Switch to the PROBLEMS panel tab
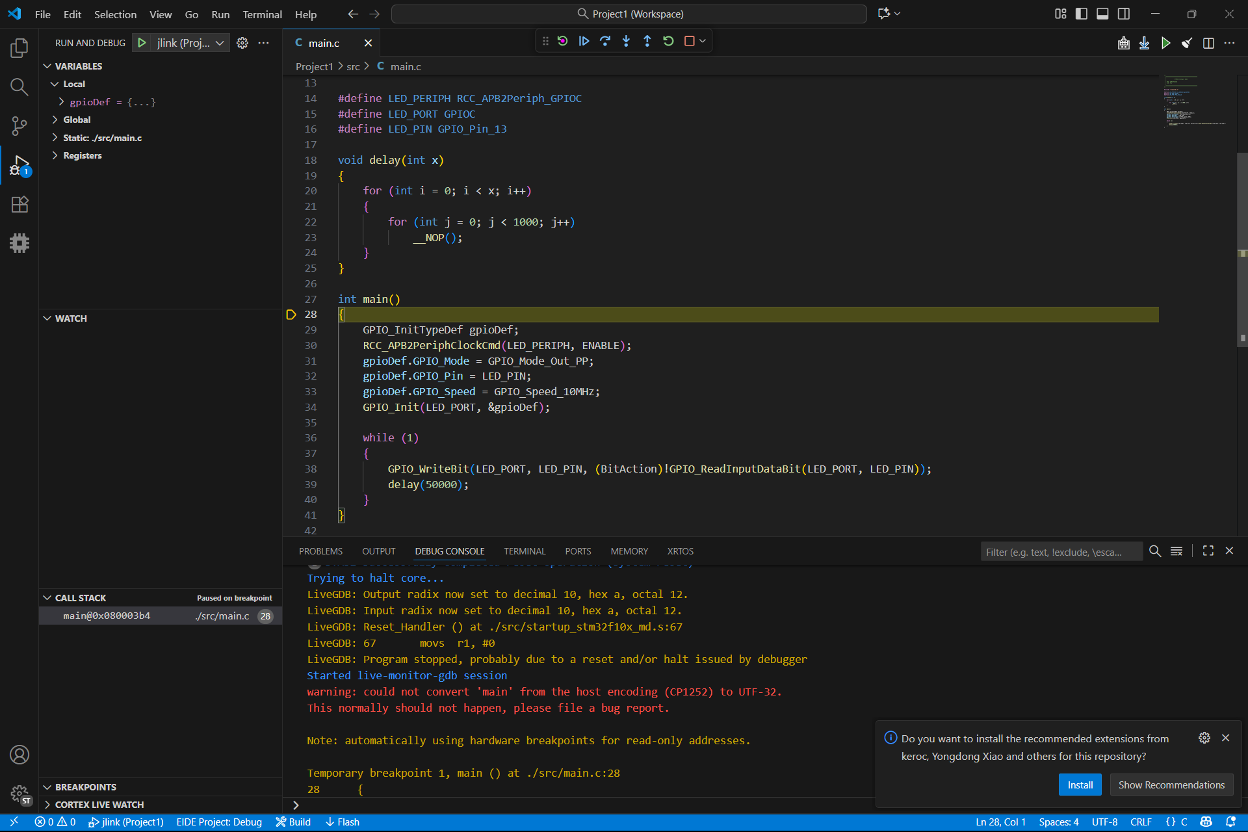The image size is (1248, 832). tap(320, 551)
